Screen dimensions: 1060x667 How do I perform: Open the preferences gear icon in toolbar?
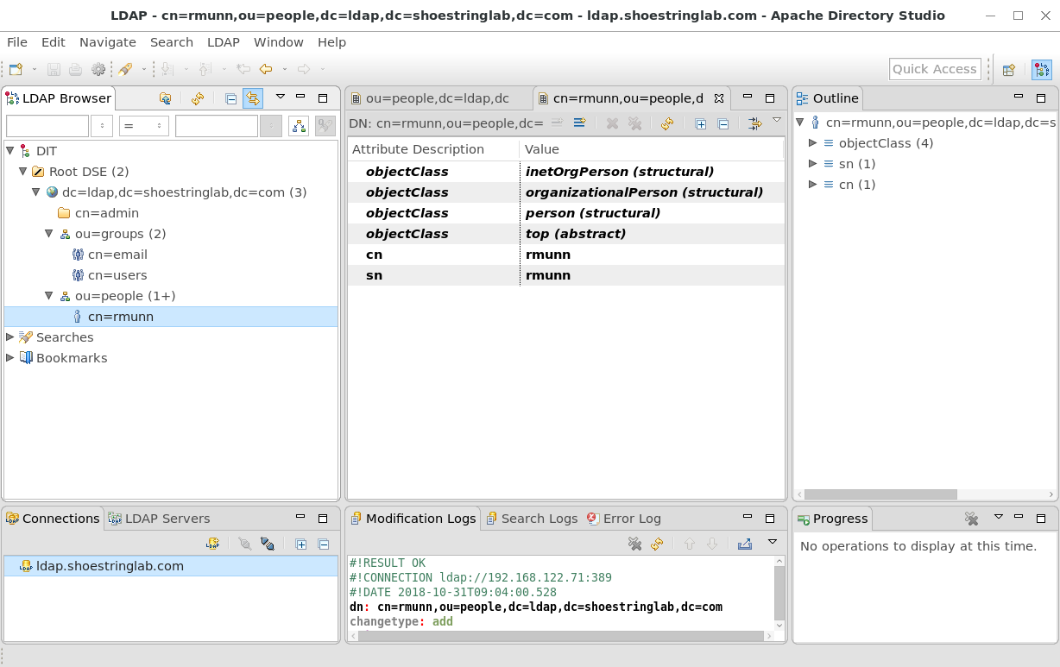pyautogui.click(x=98, y=69)
